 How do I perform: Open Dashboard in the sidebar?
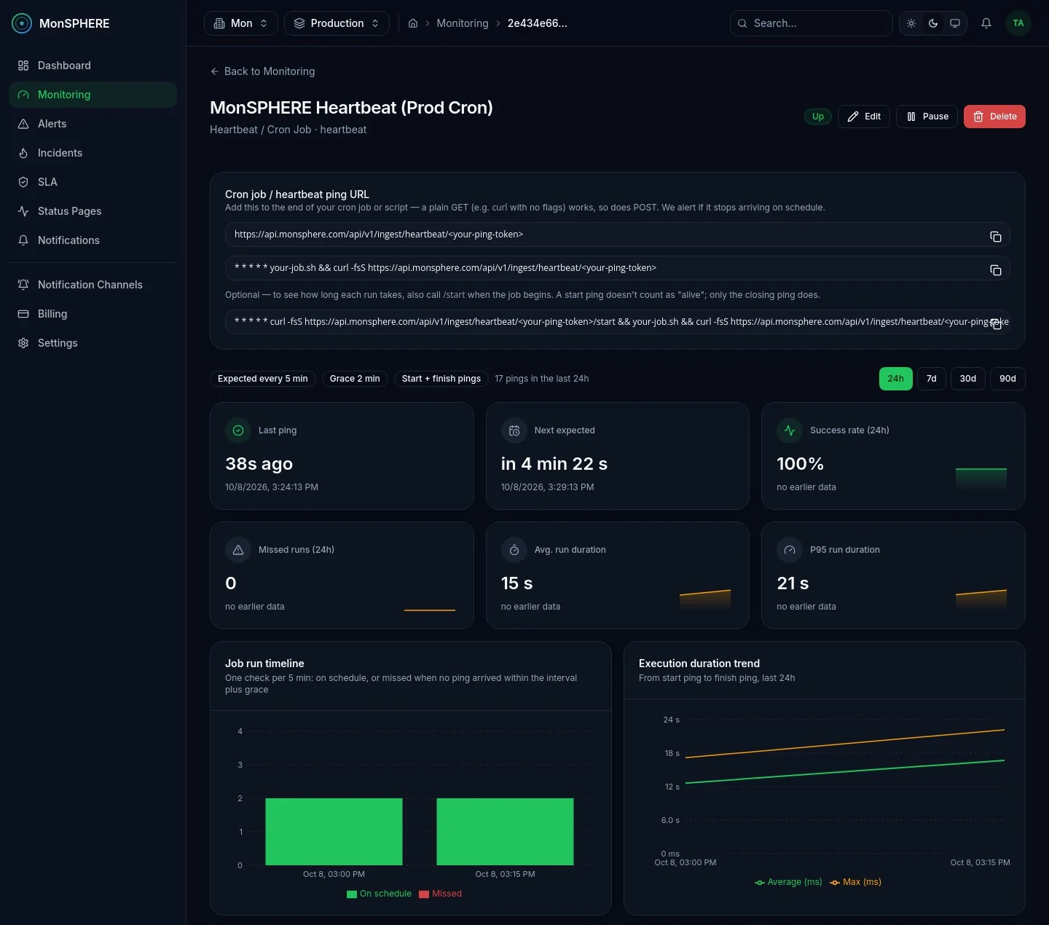tap(93, 66)
